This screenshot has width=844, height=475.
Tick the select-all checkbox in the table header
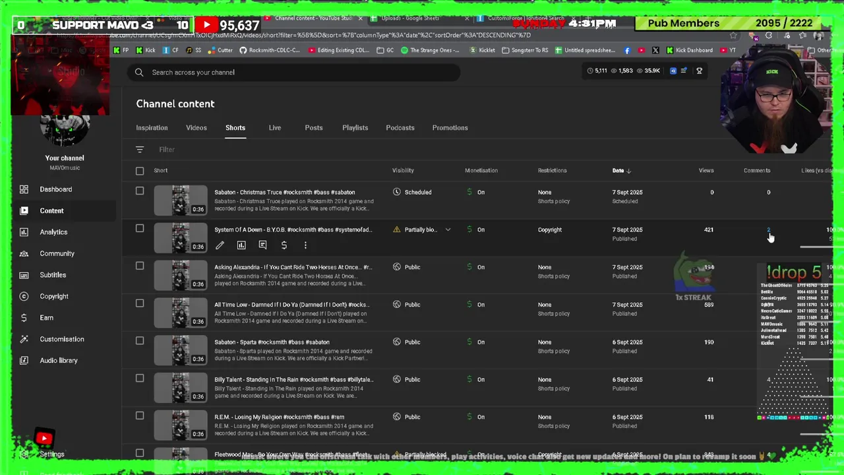(140, 171)
